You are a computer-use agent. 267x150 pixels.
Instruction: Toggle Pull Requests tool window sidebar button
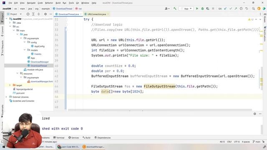click(2, 48)
